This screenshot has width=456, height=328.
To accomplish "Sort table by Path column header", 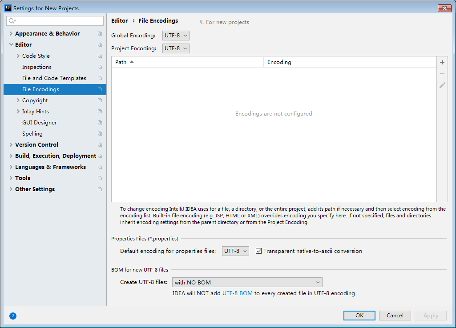I will pos(187,62).
